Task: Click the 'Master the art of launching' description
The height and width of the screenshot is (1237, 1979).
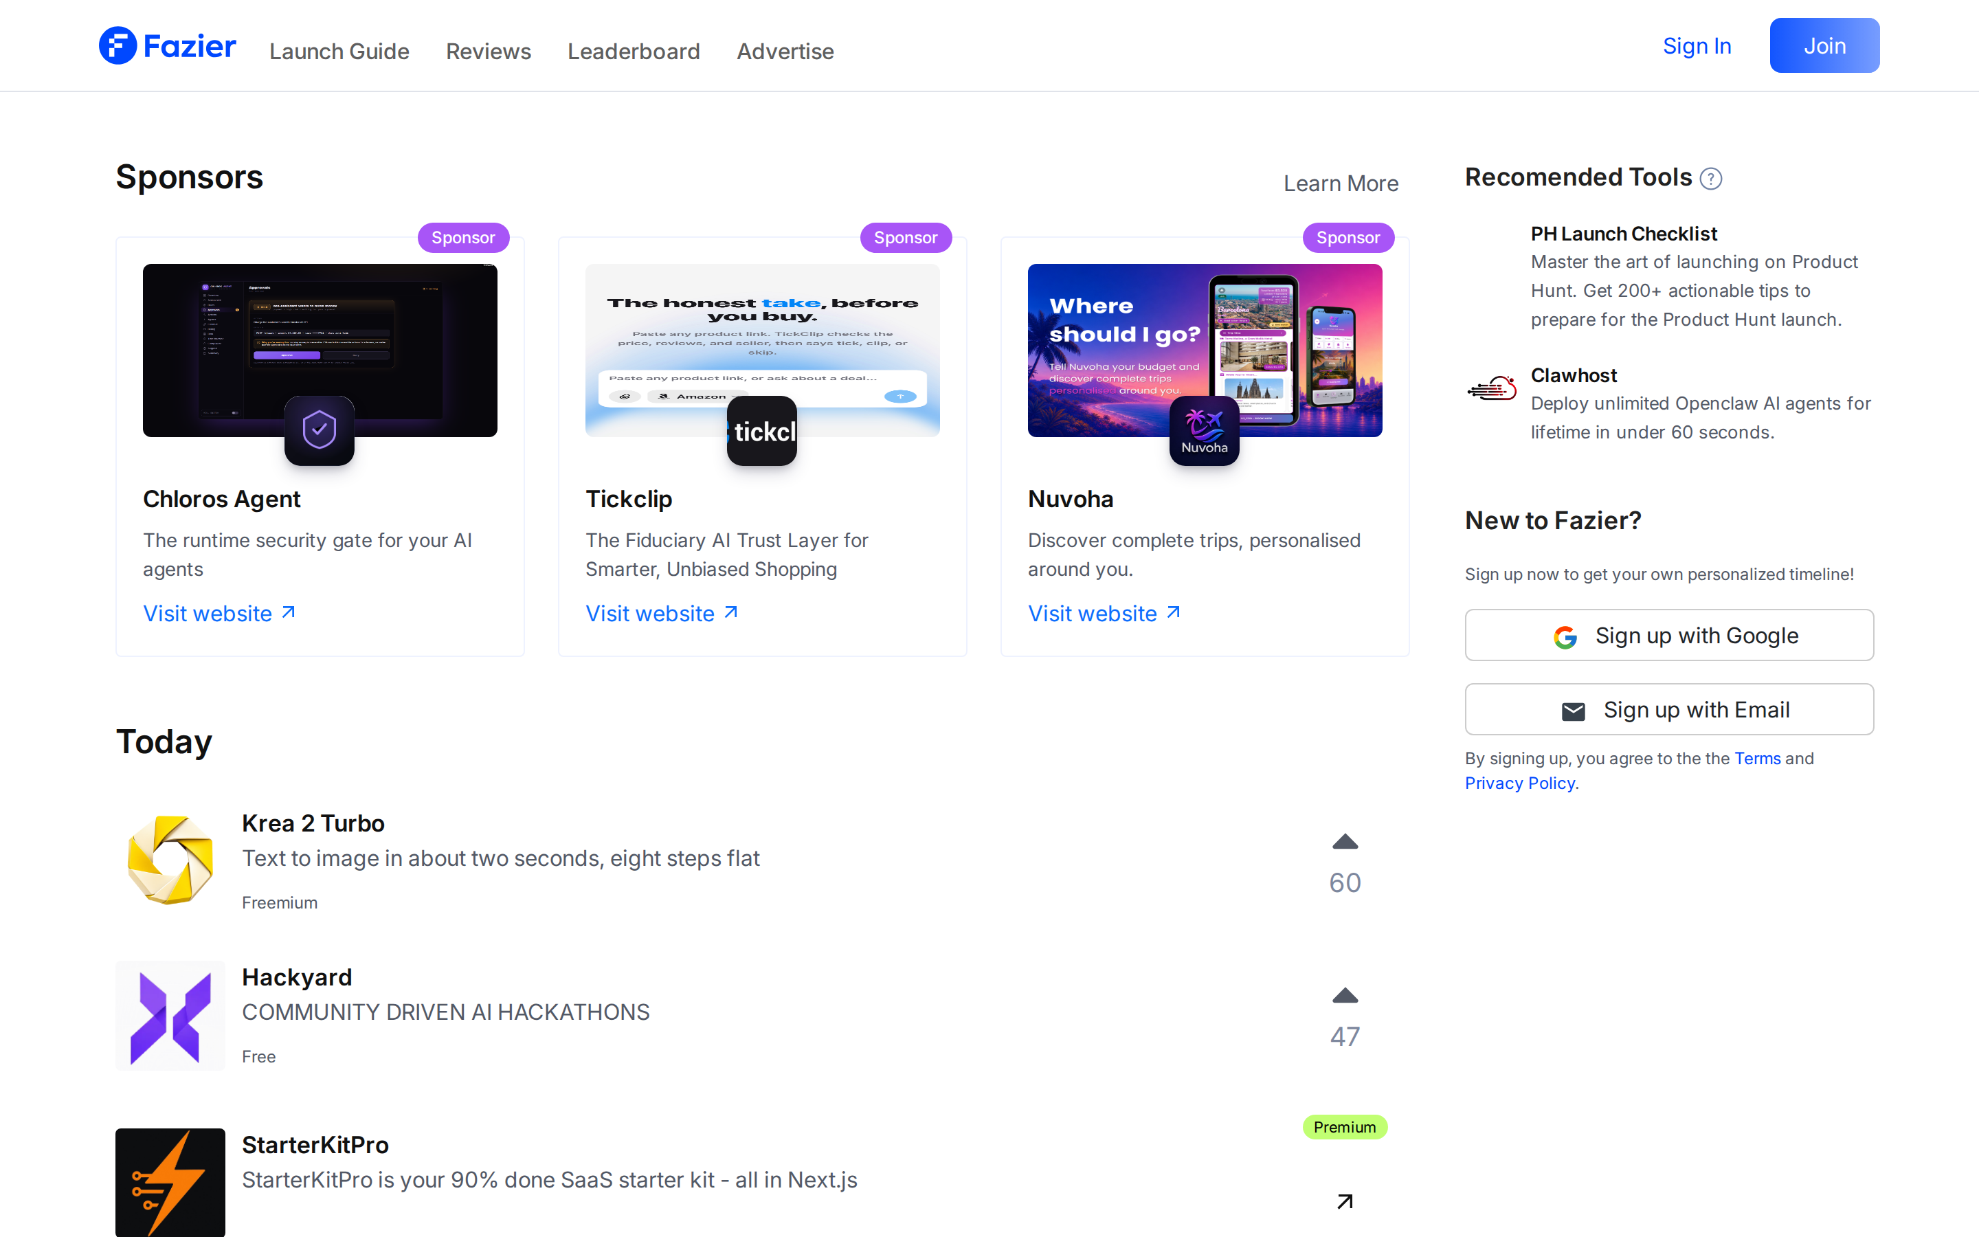Action: (1695, 291)
